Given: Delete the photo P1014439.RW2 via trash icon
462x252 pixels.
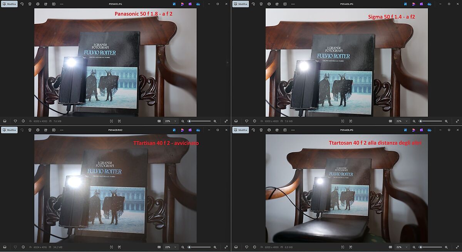Looking at the screenshot, I should [x=30, y=130].
